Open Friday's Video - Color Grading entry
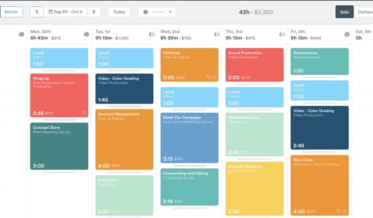This screenshot has width=373, height=218. coord(320,128)
